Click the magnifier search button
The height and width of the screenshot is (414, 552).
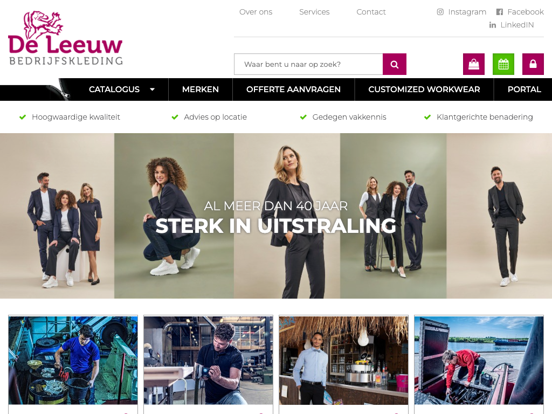pyautogui.click(x=394, y=64)
